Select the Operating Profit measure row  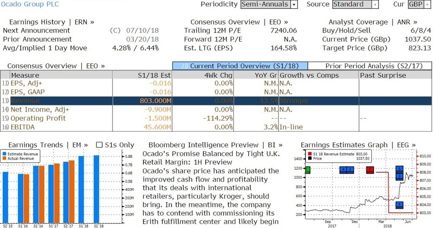[216, 118]
